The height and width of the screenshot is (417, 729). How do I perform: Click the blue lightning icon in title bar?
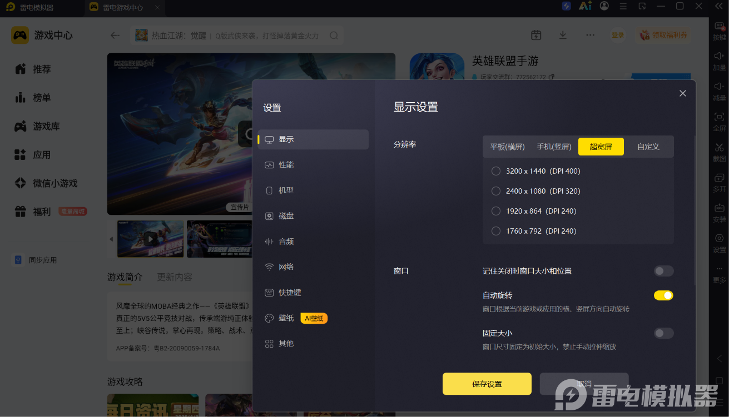coord(567,6)
